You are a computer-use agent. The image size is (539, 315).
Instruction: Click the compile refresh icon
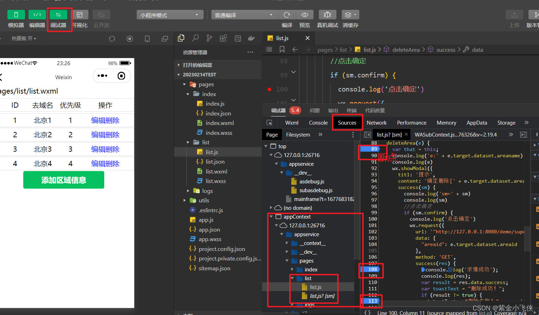pyautogui.click(x=287, y=15)
